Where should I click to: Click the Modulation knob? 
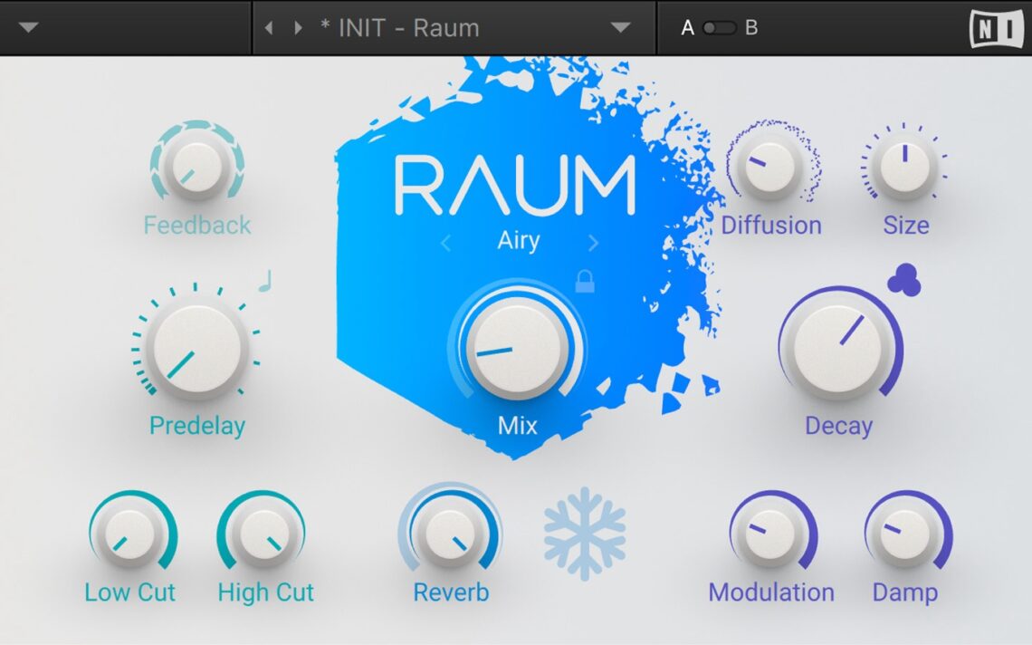click(770, 535)
